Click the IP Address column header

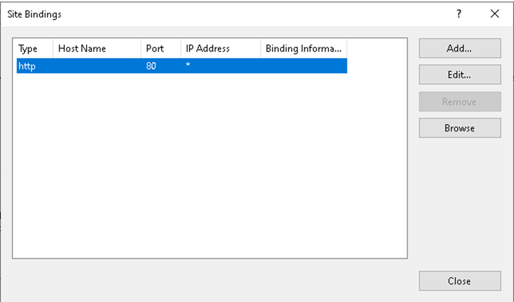pos(208,48)
